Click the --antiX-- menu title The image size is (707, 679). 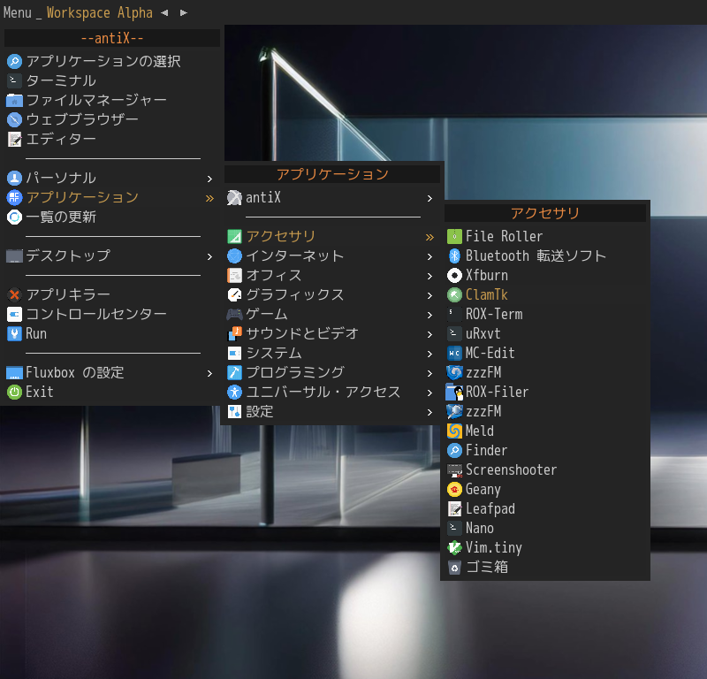(x=112, y=38)
